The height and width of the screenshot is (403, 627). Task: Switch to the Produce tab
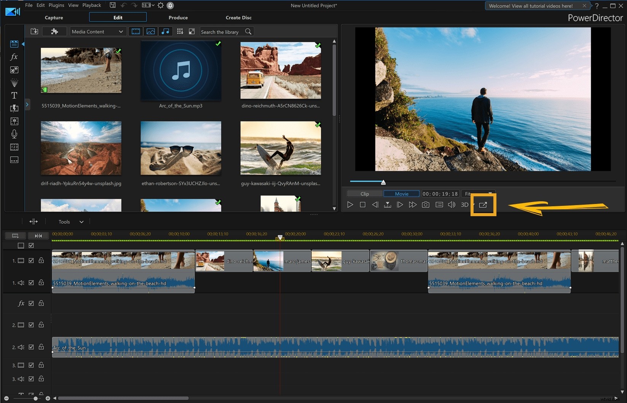pos(178,17)
